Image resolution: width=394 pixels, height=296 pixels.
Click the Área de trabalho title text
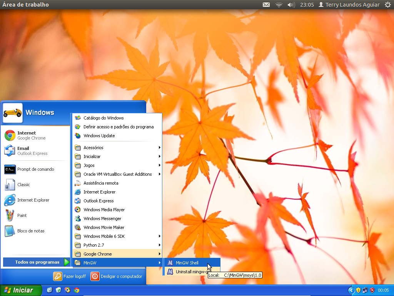tap(26, 5)
